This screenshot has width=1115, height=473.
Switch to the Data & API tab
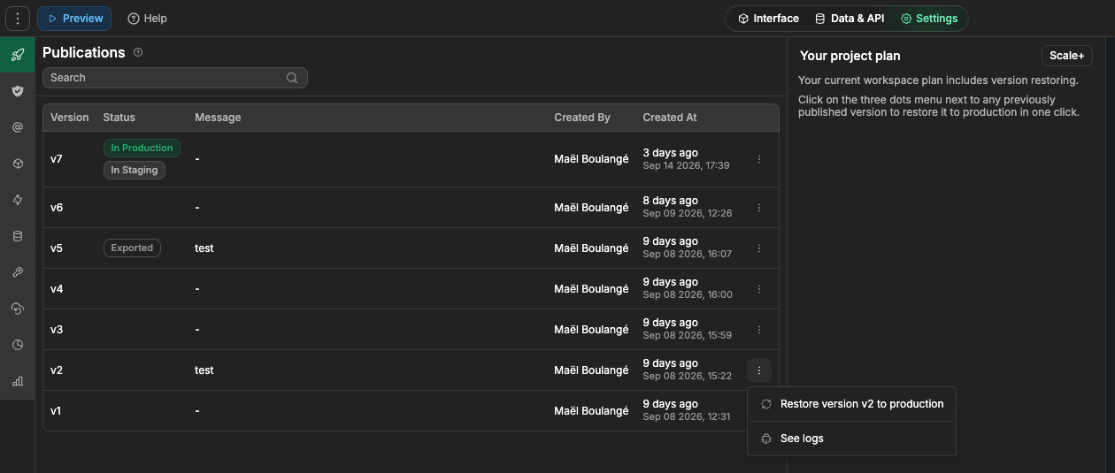[849, 19]
